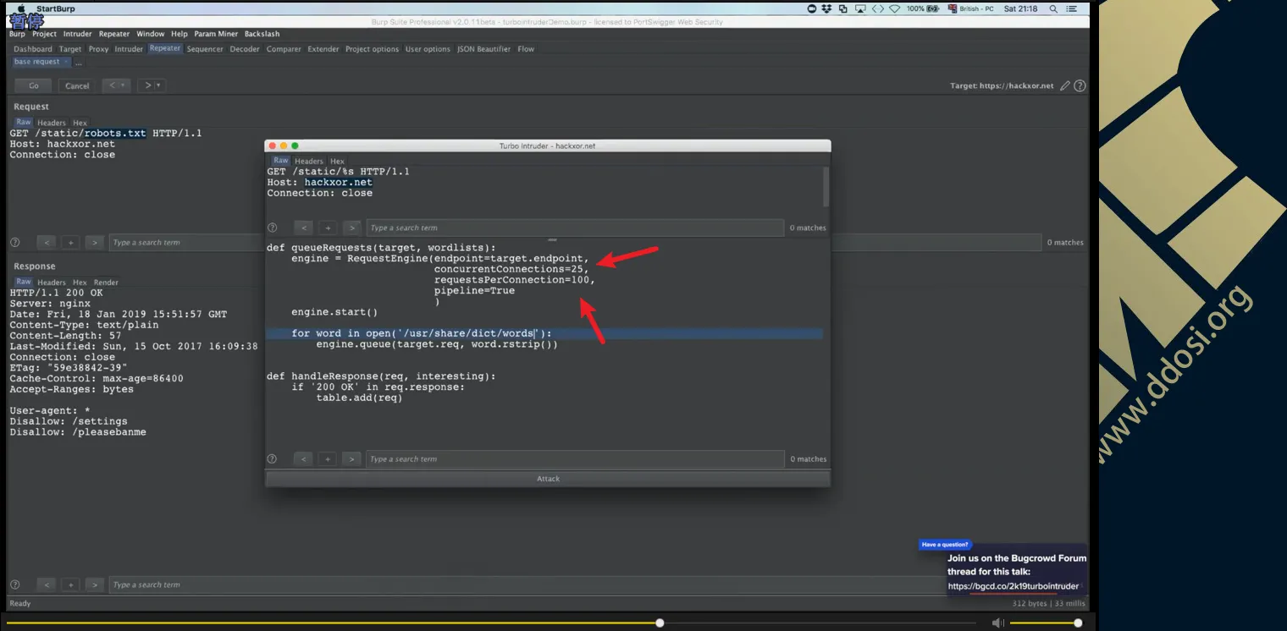Open Repeater help question mark icon
Screen dimensions: 1287x631
(1080, 85)
